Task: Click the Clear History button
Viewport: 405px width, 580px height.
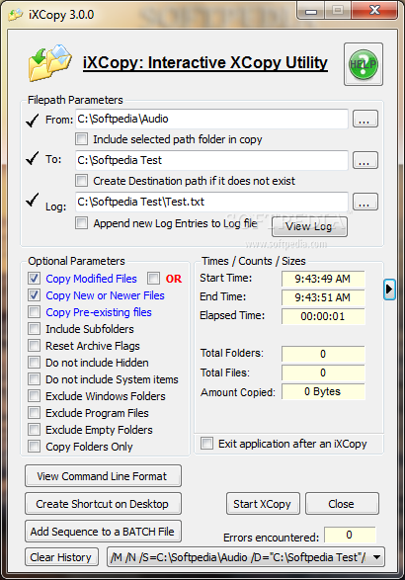Action: click(61, 557)
